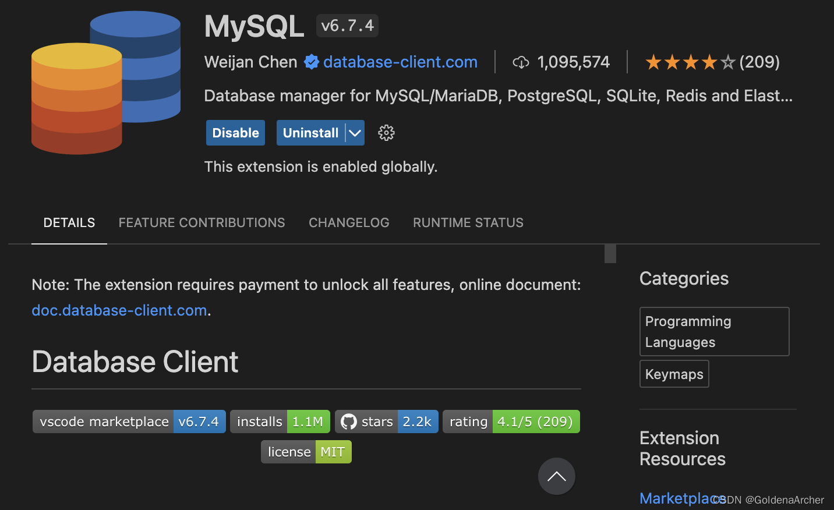Image resolution: width=834 pixels, height=510 pixels.
Task: Click the cloud download count icon
Action: (x=521, y=62)
